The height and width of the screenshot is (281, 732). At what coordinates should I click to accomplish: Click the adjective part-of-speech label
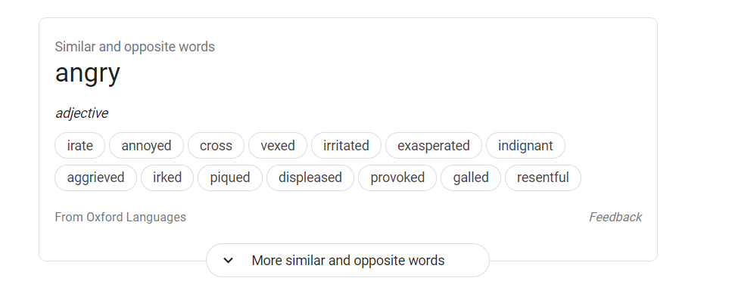(x=82, y=113)
